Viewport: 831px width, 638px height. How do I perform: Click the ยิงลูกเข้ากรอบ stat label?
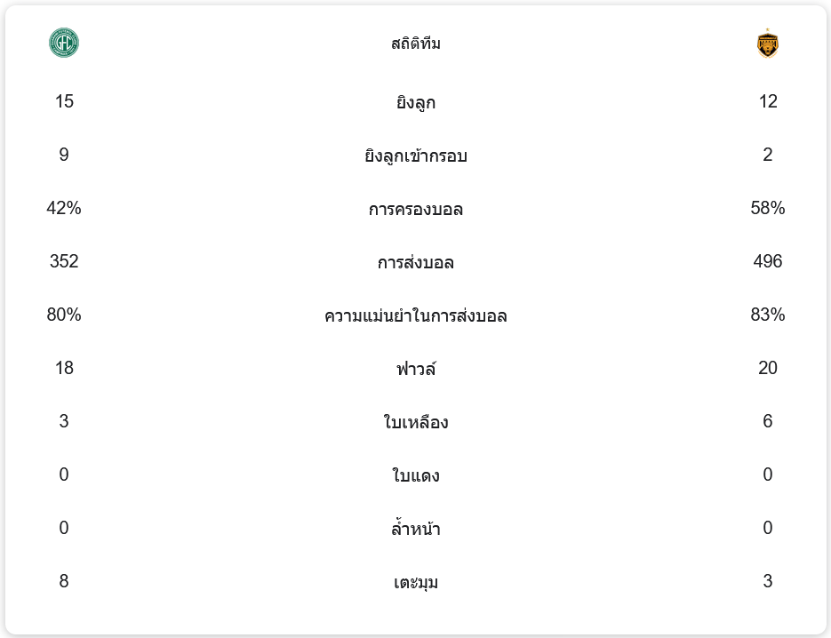pos(416,156)
